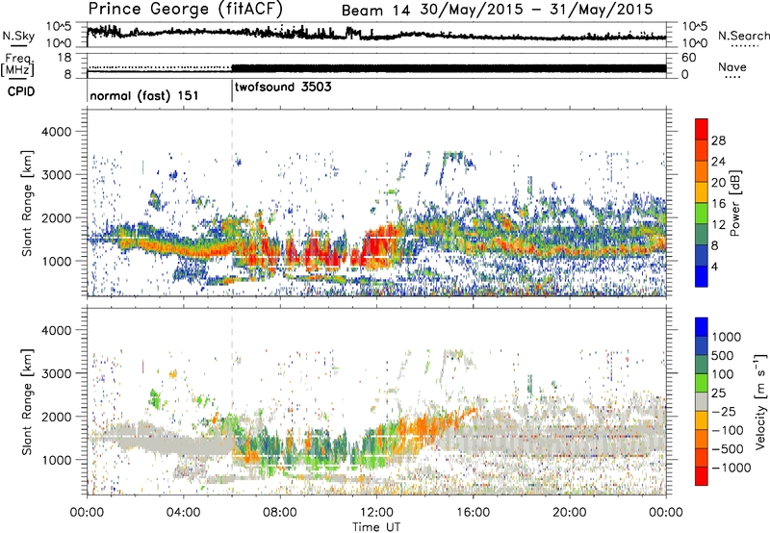
Task: Click the '20:00' time axis label
Action: [x=570, y=513]
